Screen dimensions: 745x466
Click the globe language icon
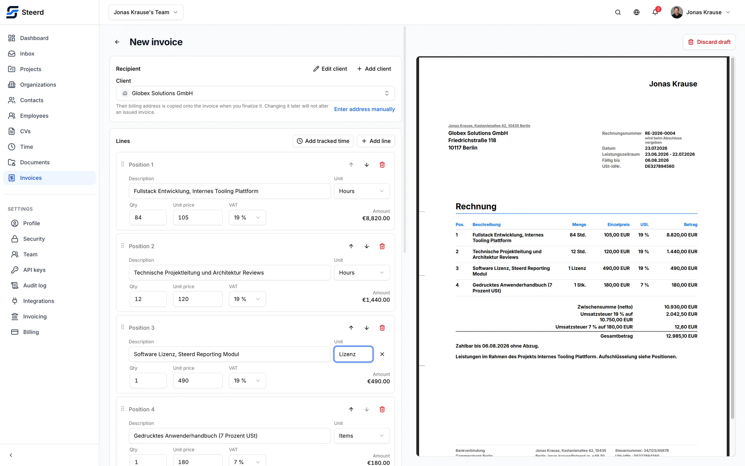pyautogui.click(x=637, y=12)
